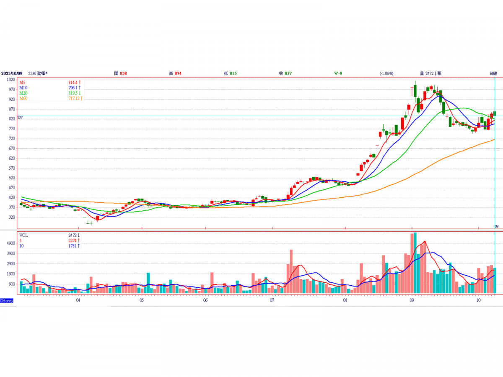Click the closing price 837 value
This screenshot has width=503, height=377.
pyautogui.click(x=288, y=73)
